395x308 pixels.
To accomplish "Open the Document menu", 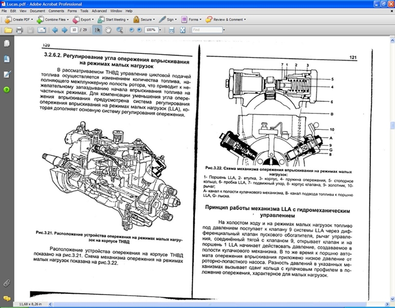I will [37, 11].
